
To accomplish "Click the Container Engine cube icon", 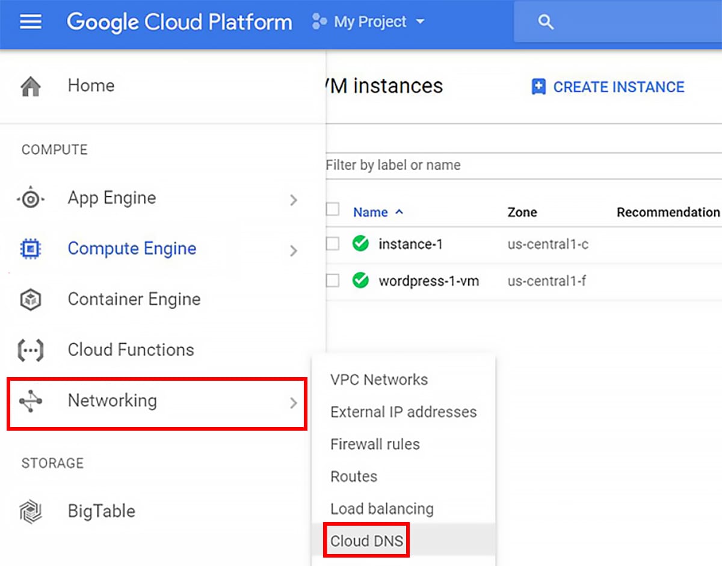I will pos(31,300).
